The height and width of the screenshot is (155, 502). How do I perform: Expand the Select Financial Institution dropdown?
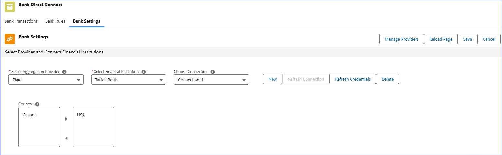[128, 80]
